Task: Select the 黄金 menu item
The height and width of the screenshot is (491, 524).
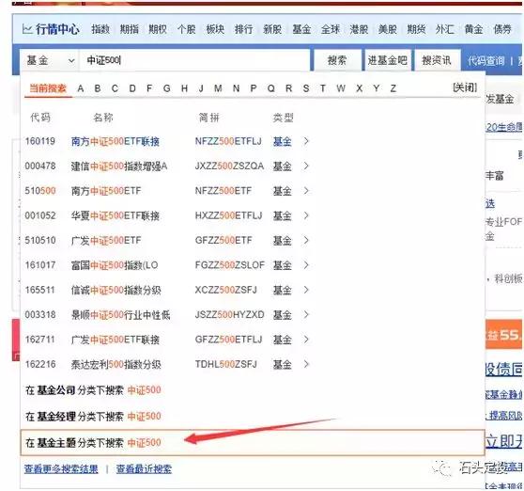Action: (x=473, y=29)
